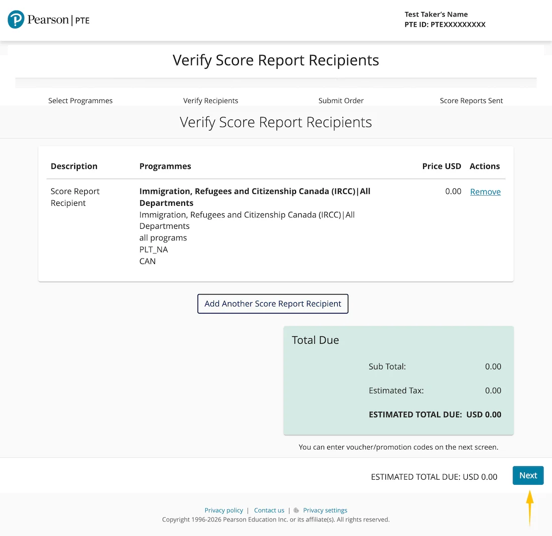Click the copyright notice in the footer
Viewport: 552px width, 536px height.
pyautogui.click(x=275, y=519)
